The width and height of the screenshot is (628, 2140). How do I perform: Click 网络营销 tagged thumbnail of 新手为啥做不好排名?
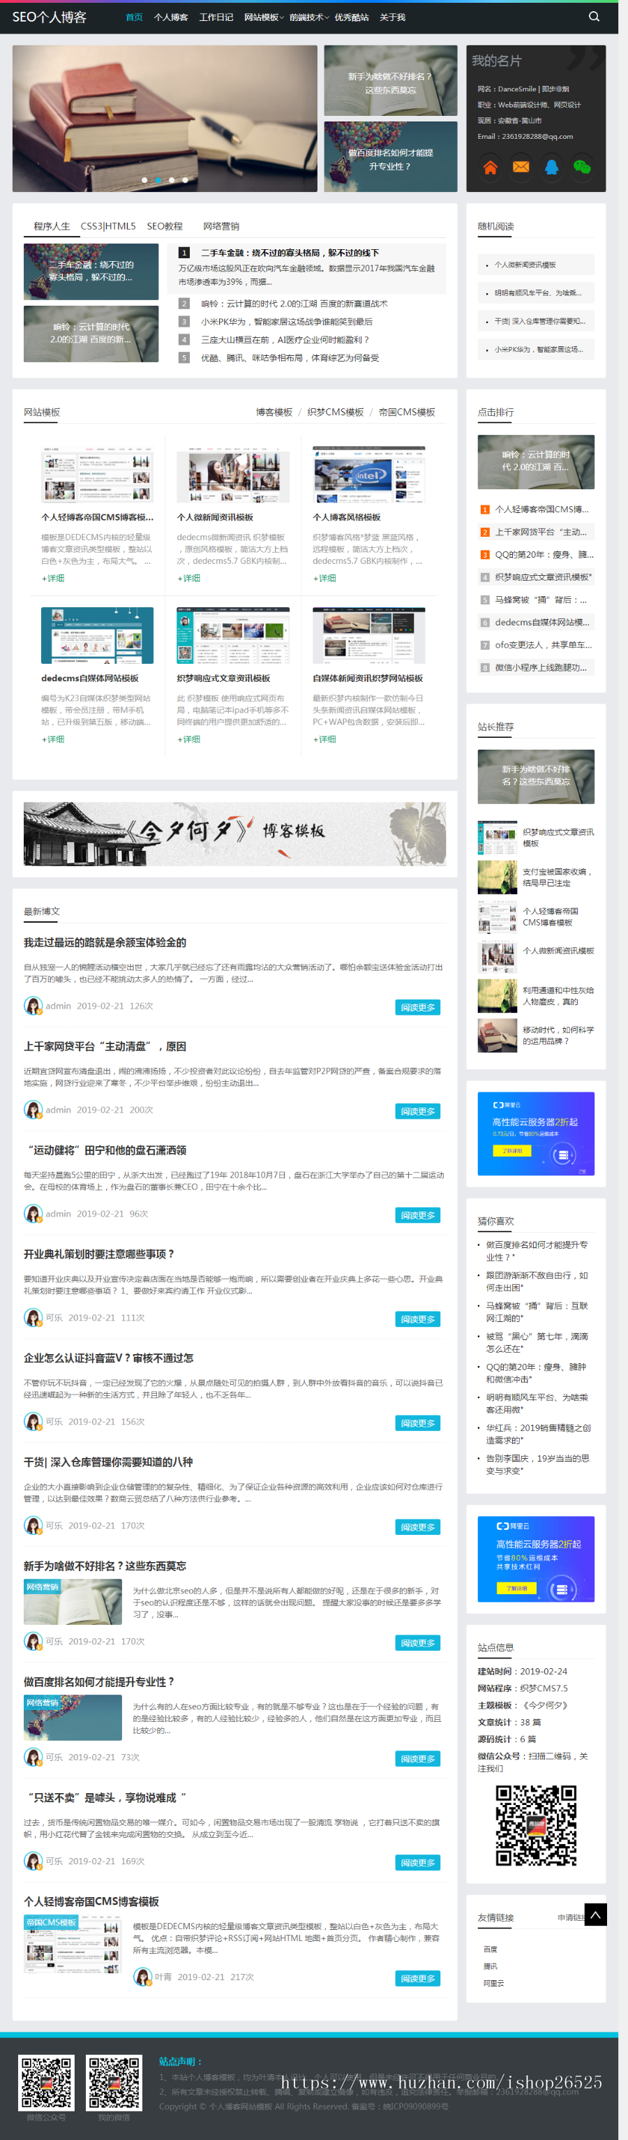pyautogui.click(x=73, y=1602)
